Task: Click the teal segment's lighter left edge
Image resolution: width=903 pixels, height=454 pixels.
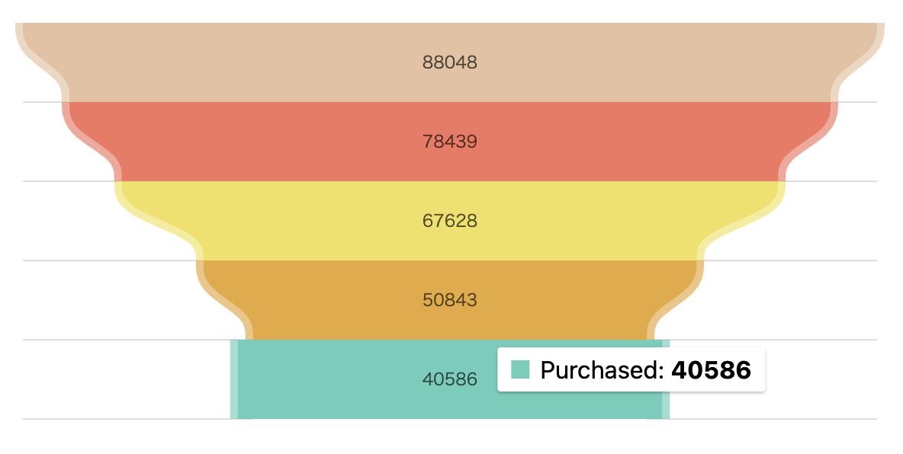Action: pyautogui.click(x=234, y=379)
